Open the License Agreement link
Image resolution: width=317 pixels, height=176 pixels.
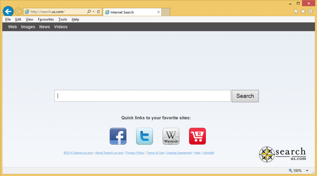point(179,153)
